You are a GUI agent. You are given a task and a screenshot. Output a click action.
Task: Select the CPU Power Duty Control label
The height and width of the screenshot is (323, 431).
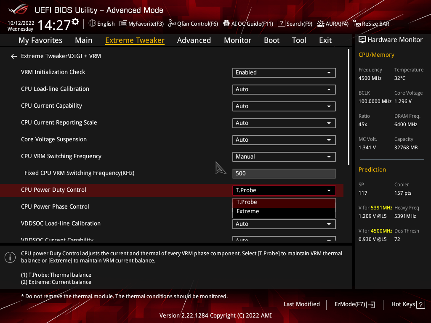tap(53, 190)
